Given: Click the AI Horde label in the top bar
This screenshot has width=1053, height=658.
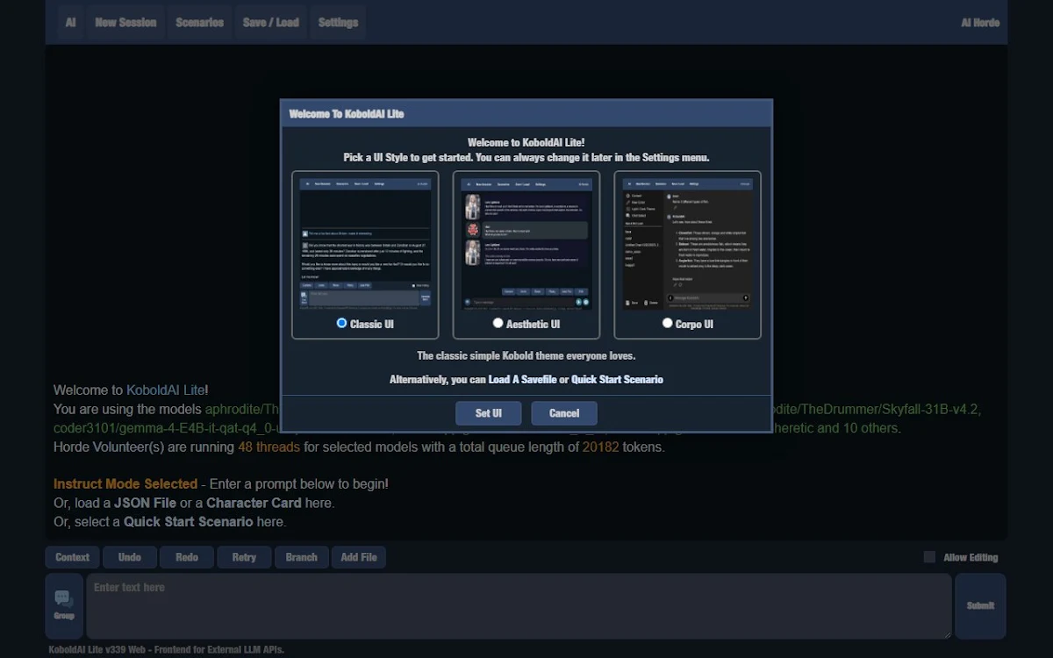Looking at the screenshot, I should (980, 23).
